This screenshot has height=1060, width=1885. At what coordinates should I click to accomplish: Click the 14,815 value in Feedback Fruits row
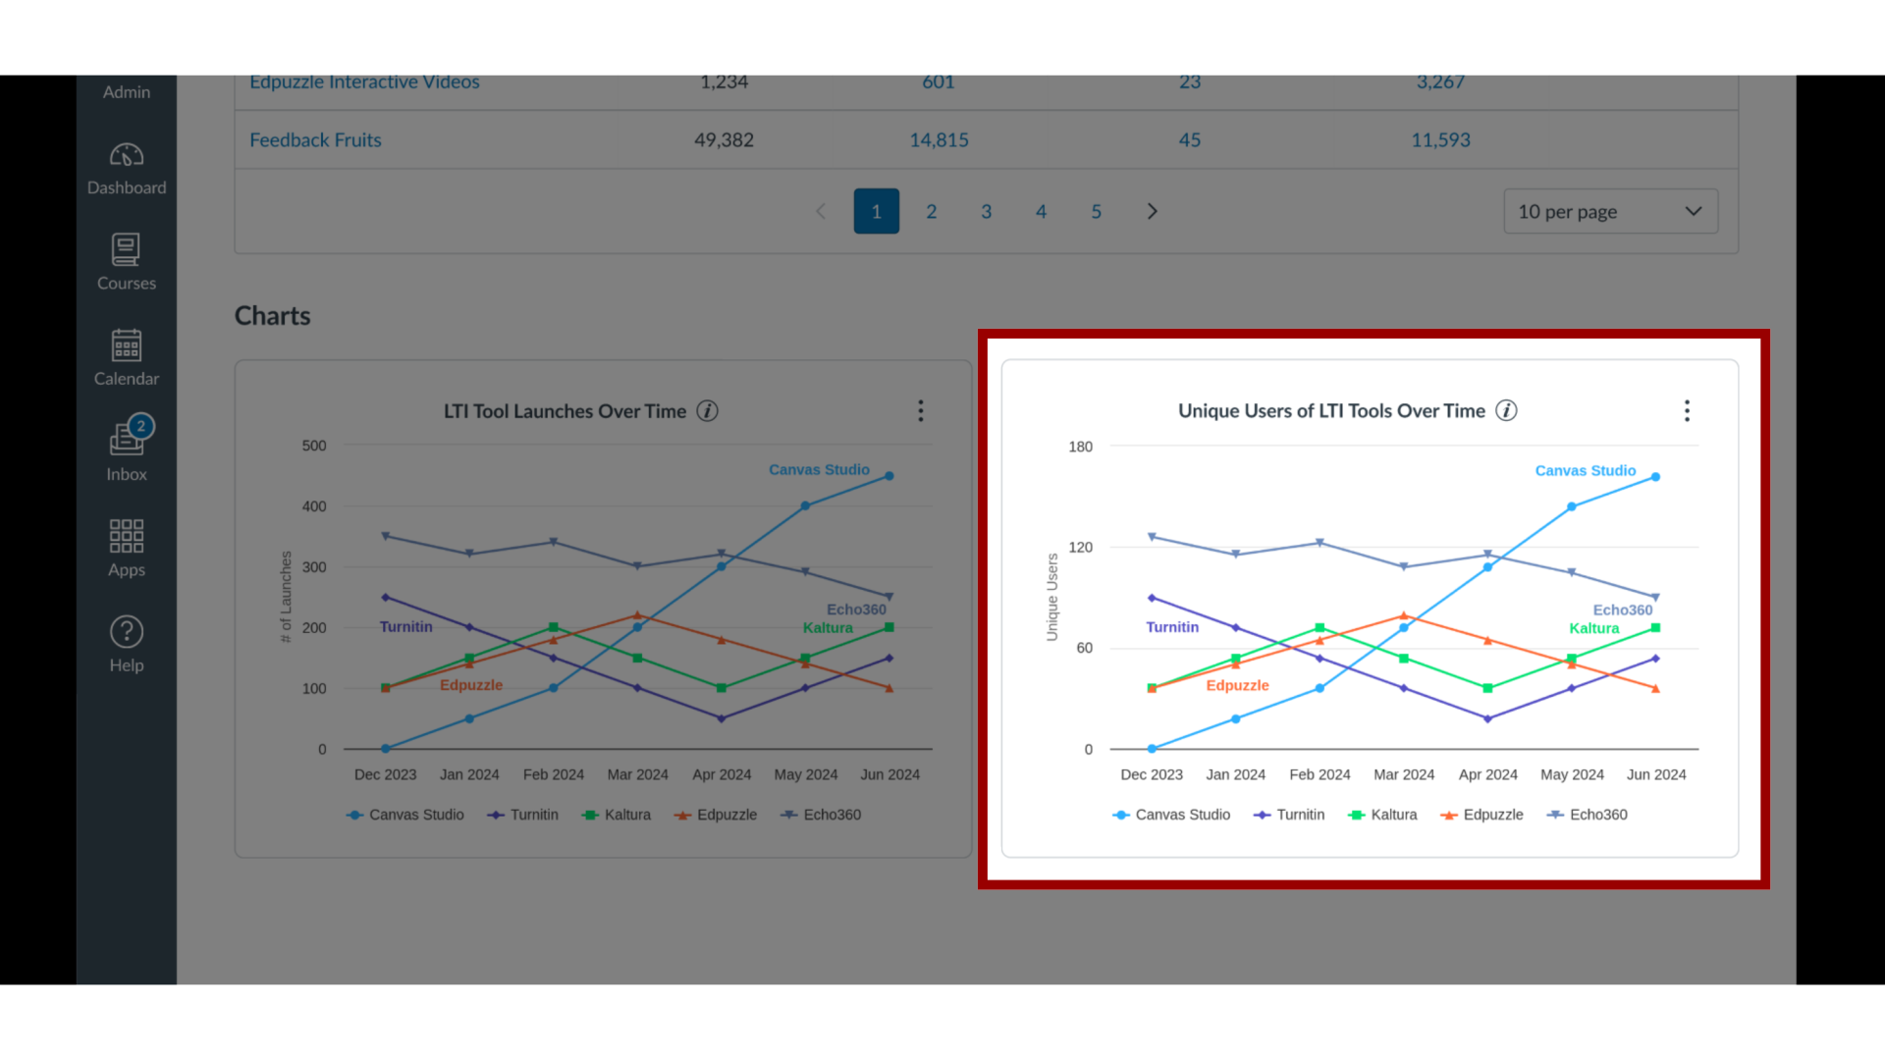(939, 140)
